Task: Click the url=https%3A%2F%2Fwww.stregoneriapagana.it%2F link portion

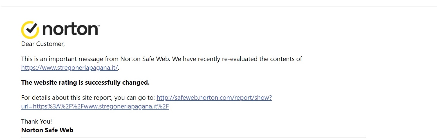Action: click(x=95, y=106)
